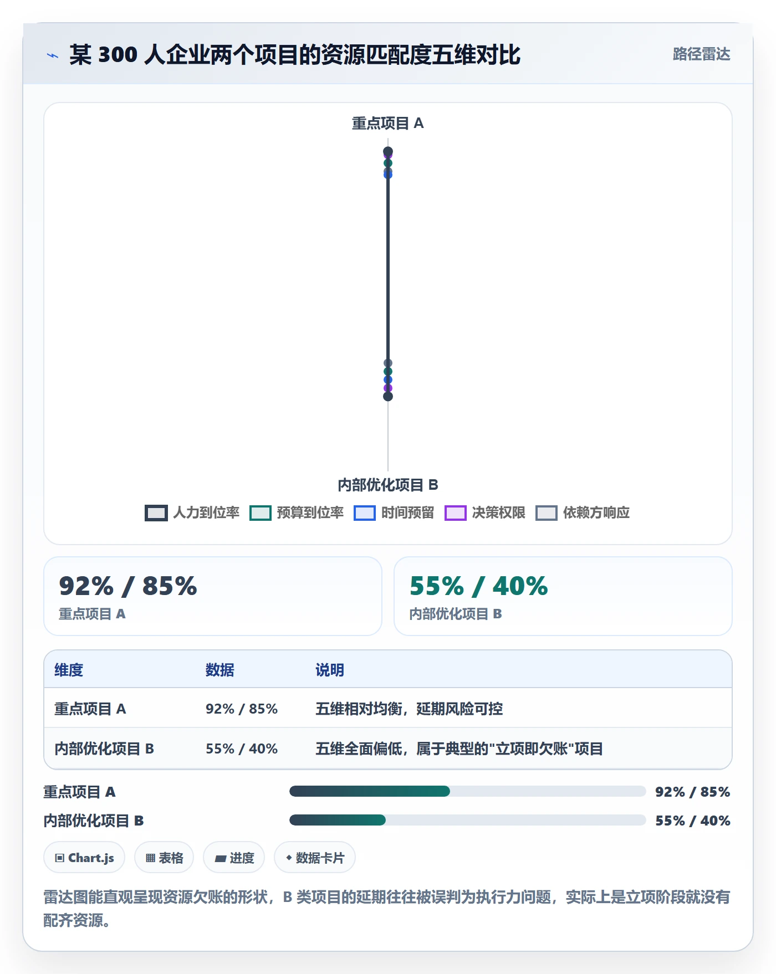Click the 92% / 85% progress value label
The height and width of the screenshot is (974, 776).
pyautogui.click(x=693, y=792)
